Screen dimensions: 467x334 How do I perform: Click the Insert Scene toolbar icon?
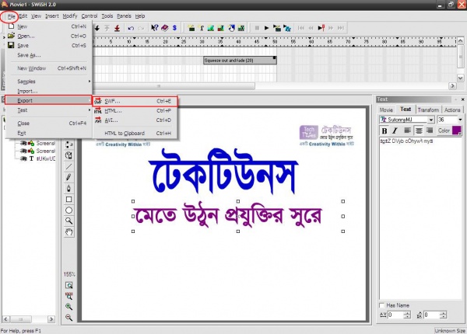click(191, 28)
